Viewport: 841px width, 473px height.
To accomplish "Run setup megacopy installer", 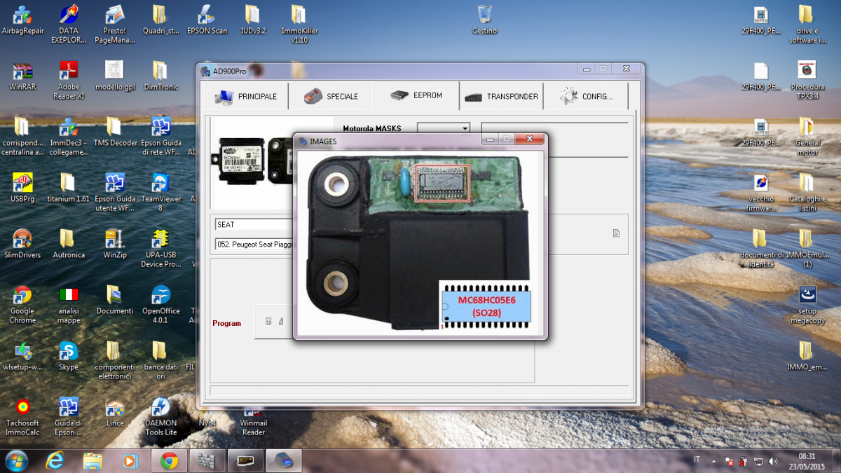I will (x=807, y=303).
